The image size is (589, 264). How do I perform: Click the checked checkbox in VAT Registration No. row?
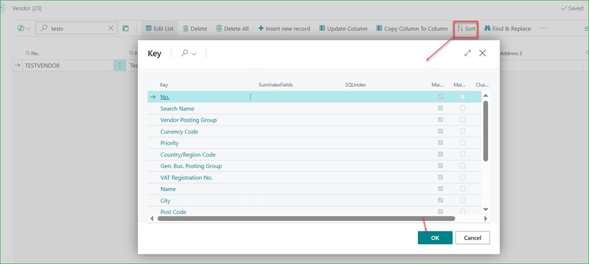click(x=440, y=177)
